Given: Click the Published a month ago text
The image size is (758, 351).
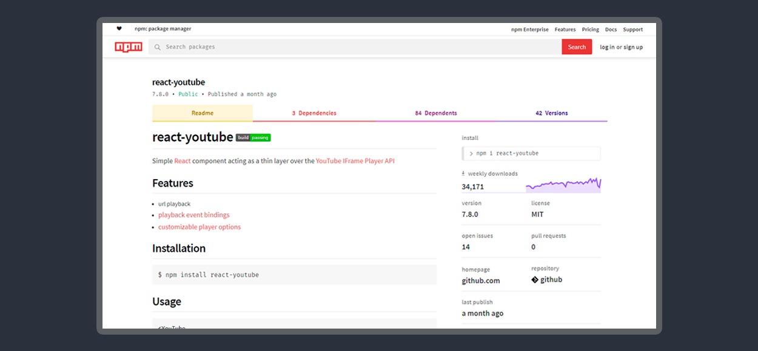Looking at the screenshot, I should [242, 94].
